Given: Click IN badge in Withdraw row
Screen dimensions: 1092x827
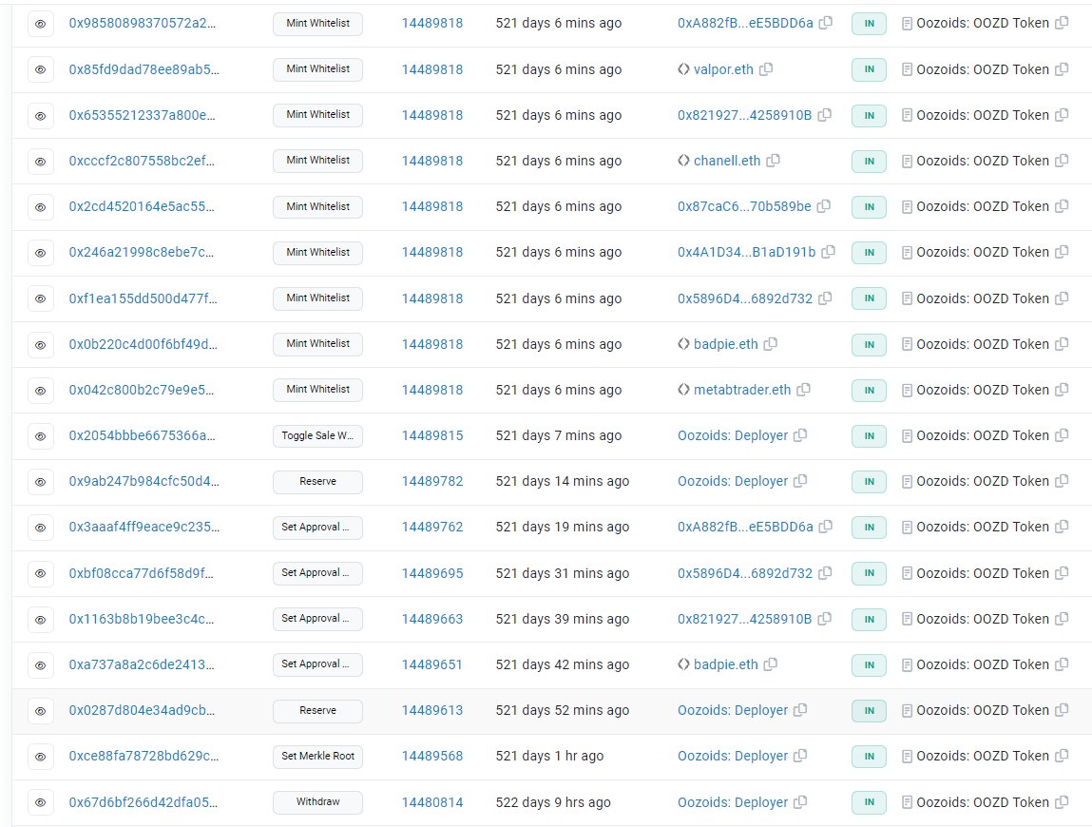Looking at the screenshot, I should [870, 802].
